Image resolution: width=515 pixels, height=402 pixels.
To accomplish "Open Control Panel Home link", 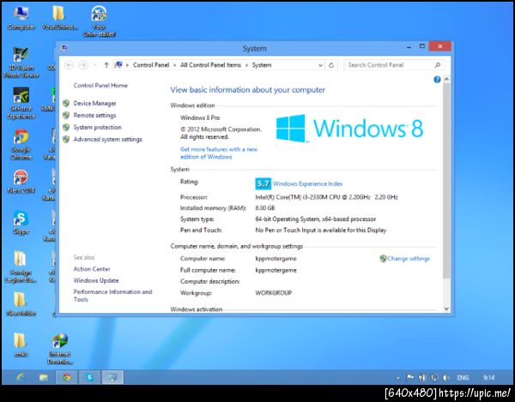I will (x=100, y=85).
